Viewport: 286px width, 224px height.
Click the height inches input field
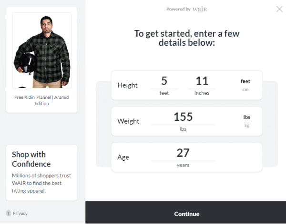coord(202,81)
